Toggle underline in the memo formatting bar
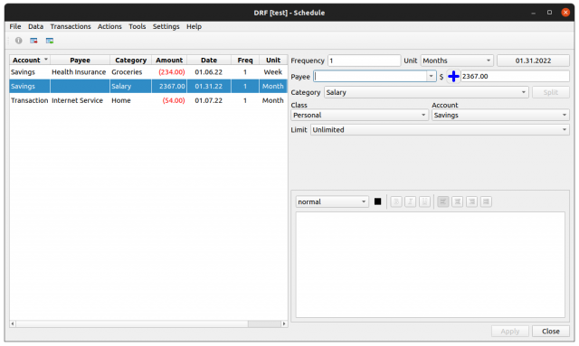This screenshot has width=579, height=346. (x=424, y=201)
